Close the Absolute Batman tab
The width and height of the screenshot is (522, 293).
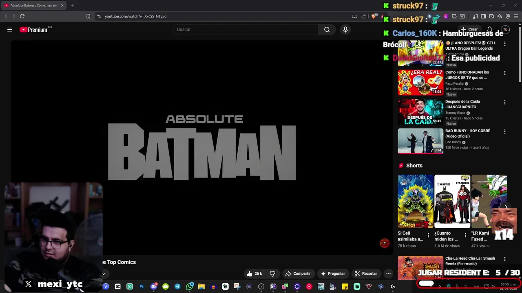[x=62, y=5]
